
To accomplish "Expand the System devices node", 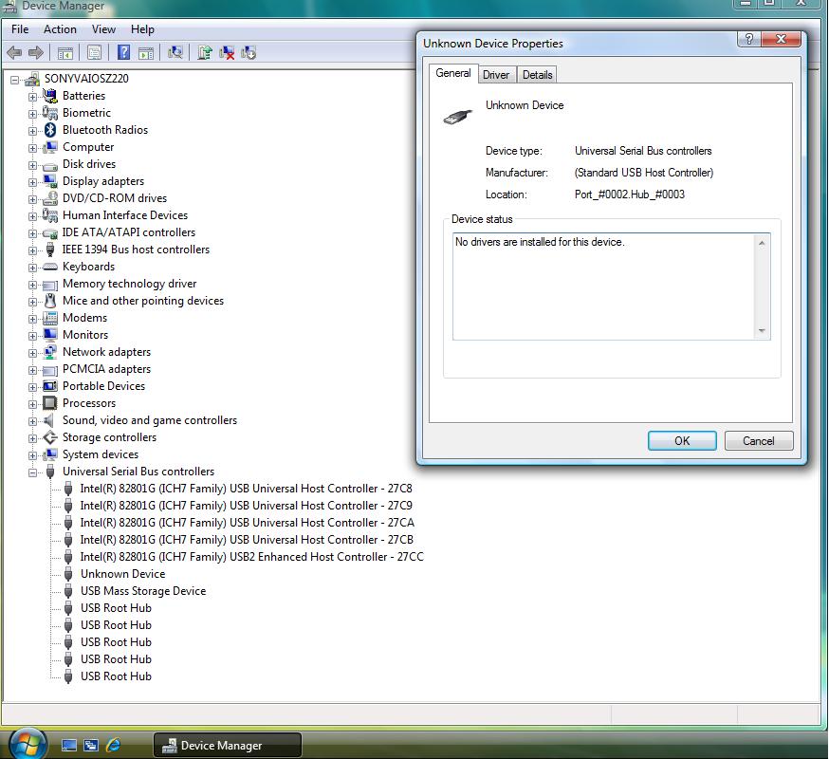I will tap(33, 455).
